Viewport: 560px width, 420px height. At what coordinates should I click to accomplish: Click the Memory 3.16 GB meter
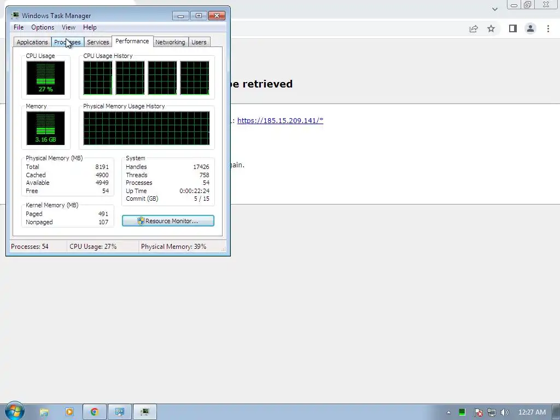(46, 128)
